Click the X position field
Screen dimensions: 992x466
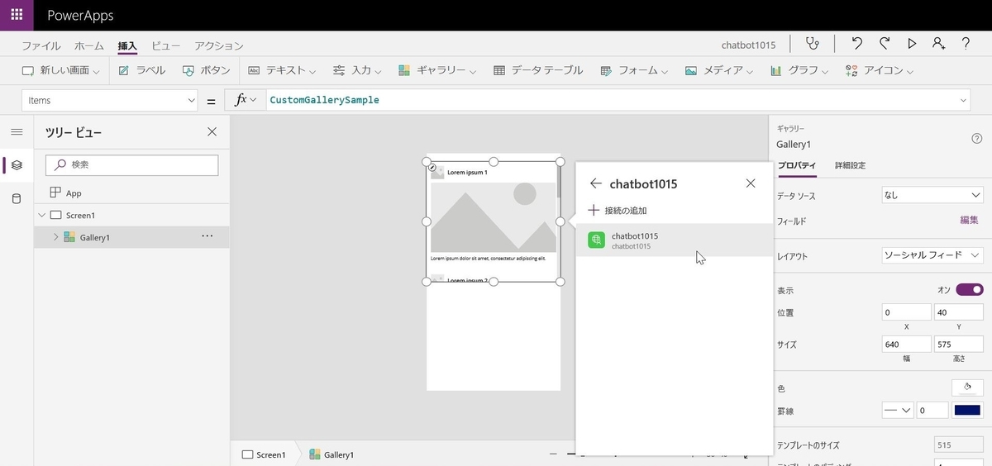[906, 312]
